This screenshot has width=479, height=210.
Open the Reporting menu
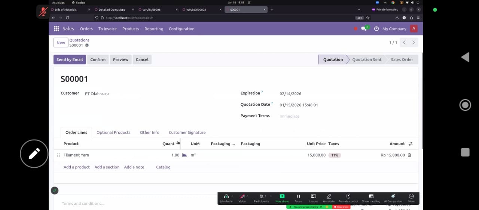coord(154,29)
